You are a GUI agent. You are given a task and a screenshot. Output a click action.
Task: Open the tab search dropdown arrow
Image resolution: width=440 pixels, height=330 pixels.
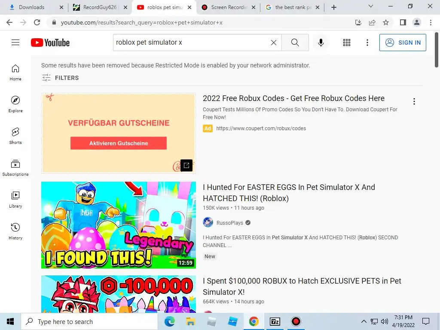click(x=370, y=6)
